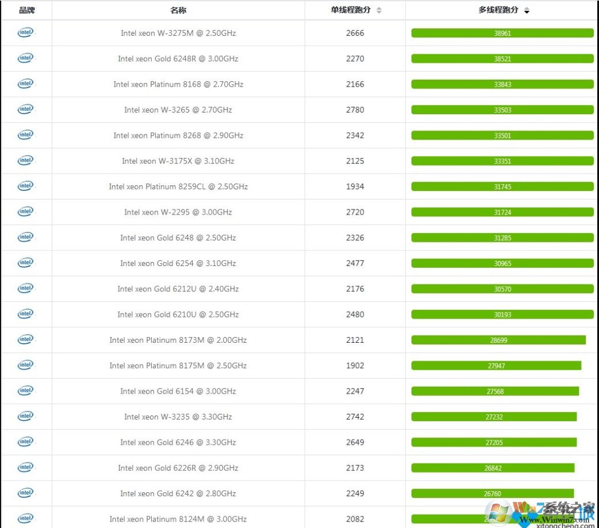Click Intel logo beside Platinum 8259CL
599x528 pixels.
tap(26, 186)
